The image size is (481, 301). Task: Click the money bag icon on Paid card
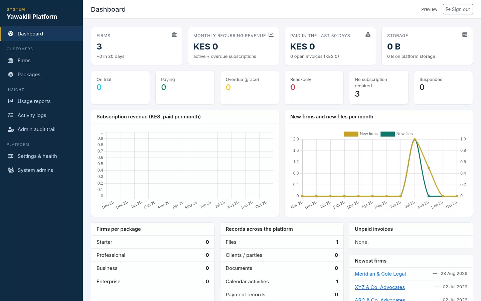[x=368, y=35]
